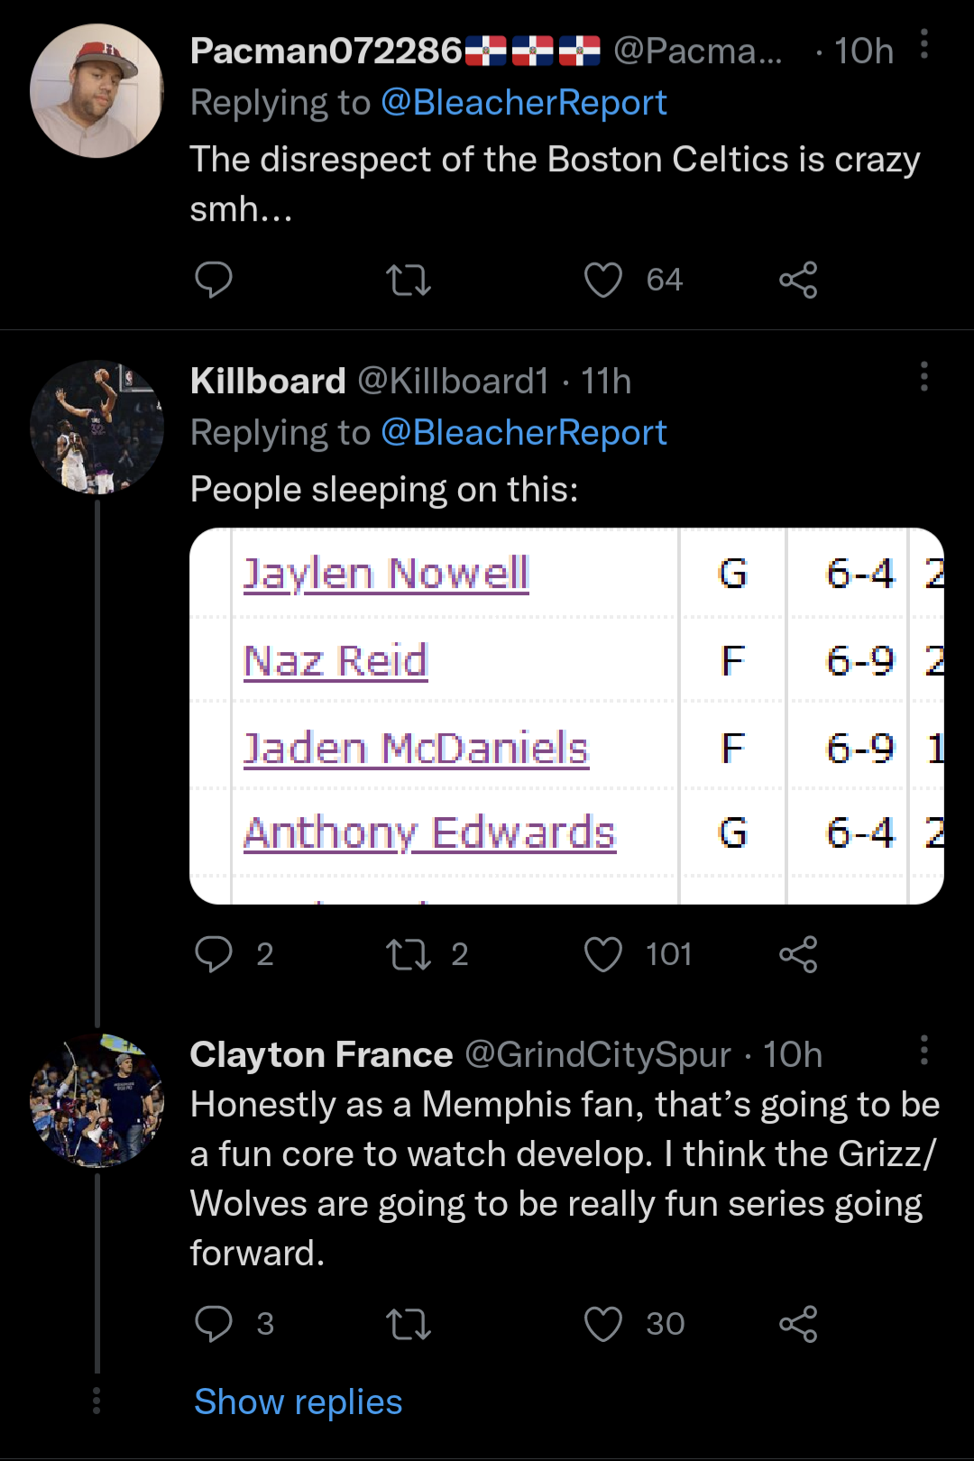Reply to Clayton France's tweet
Image resolution: width=974 pixels, height=1461 pixels.
pos(214,1324)
